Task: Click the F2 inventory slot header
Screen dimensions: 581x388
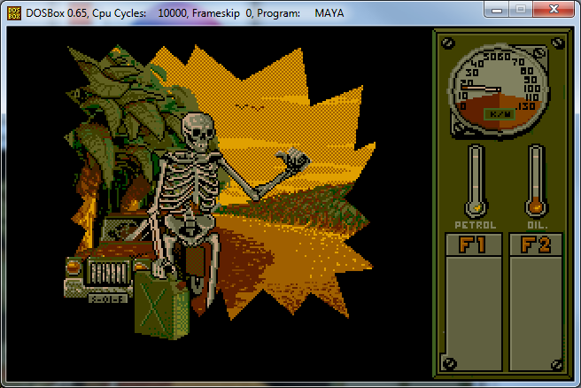Action: [536, 244]
